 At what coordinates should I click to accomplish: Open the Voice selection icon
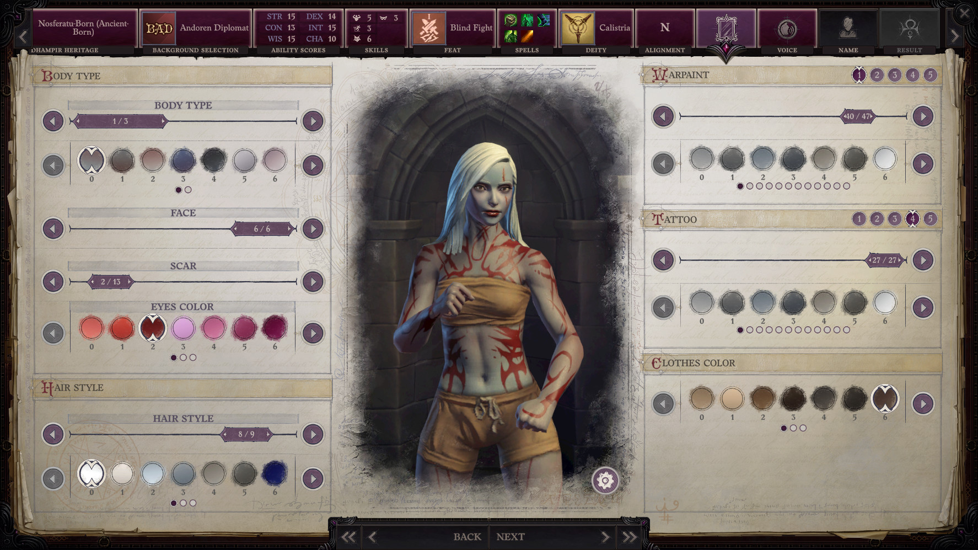click(787, 28)
